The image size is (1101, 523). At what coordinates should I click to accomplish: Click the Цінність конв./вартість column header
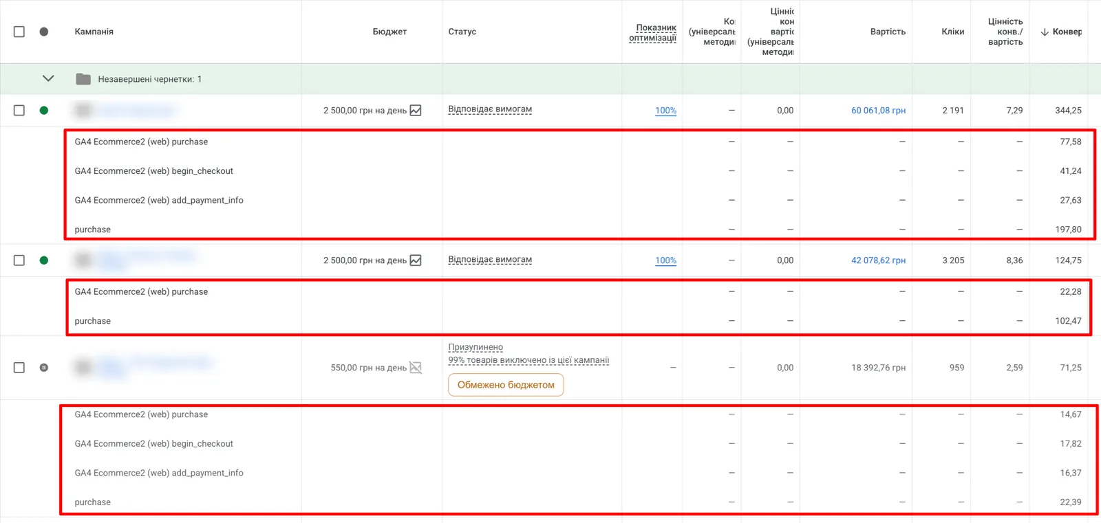point(1005,32)
